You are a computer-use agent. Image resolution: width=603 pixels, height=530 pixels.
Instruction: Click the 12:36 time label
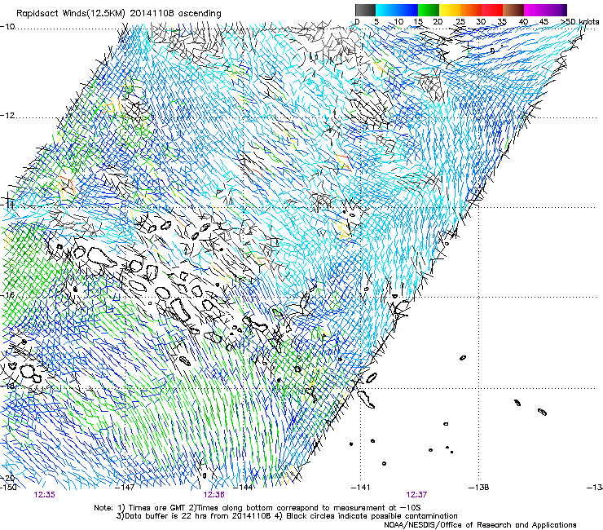213,495
